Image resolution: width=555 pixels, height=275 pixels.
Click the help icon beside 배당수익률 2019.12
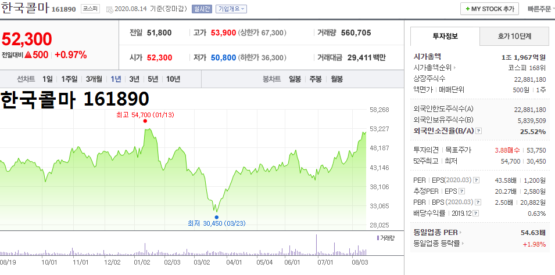pos(476,214)
